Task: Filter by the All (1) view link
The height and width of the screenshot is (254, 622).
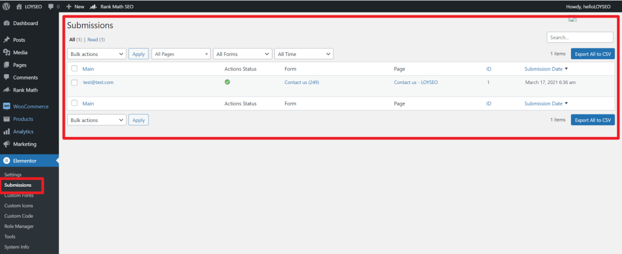Action: point(75,40)
